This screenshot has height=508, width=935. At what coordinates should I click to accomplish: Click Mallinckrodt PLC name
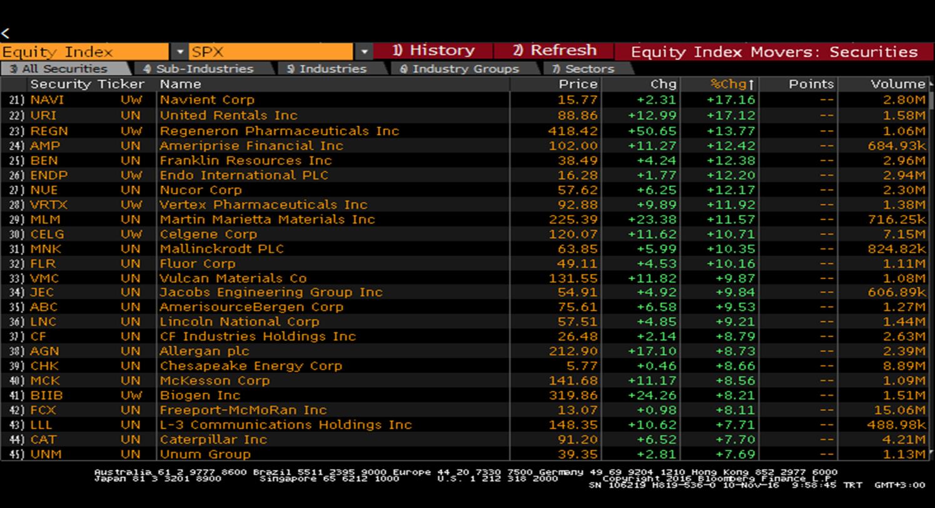(221, 249)
